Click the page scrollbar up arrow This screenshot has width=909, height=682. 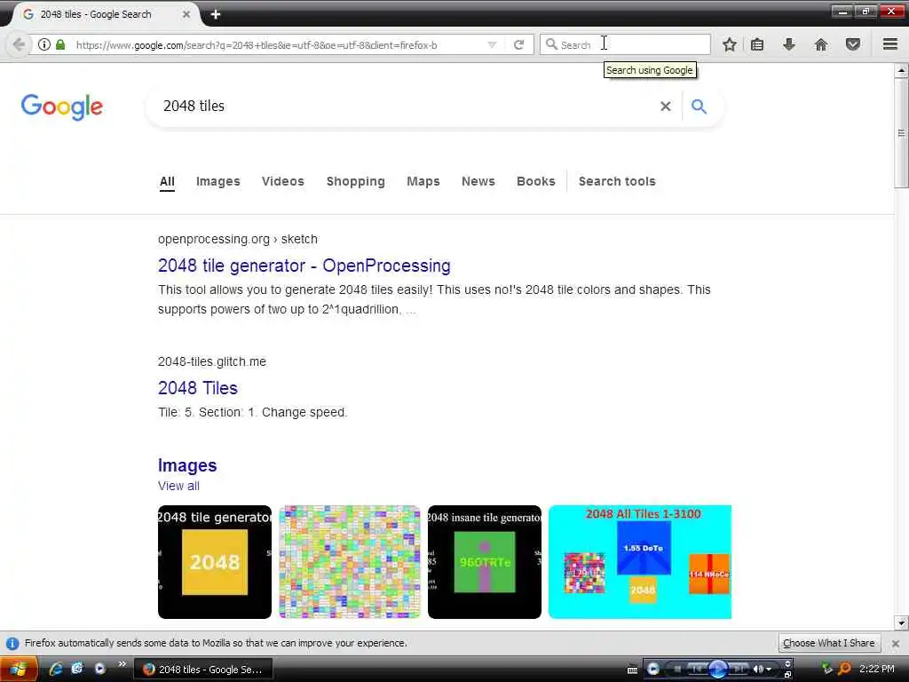pos(902,71)
